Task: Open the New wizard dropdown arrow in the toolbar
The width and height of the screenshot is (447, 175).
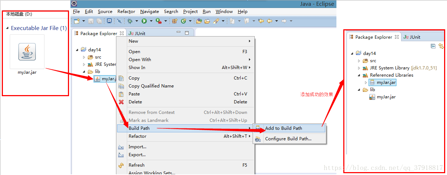Action: [x=83, y=21]
